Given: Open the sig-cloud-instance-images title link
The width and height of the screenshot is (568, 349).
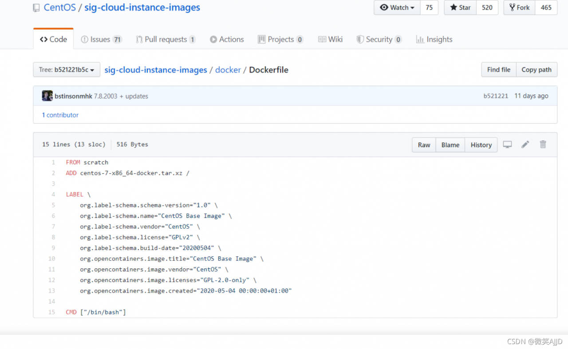Looking at the screenshot, I should 142,8.
